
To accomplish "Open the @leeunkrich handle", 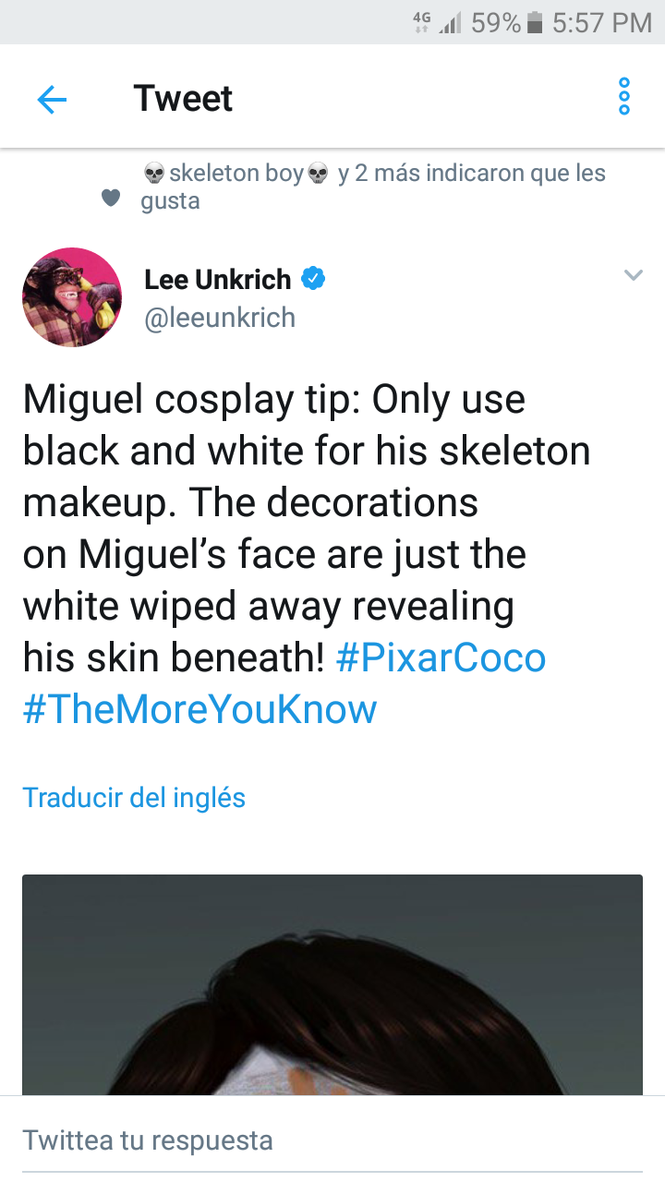I will (x=220, y=318).
